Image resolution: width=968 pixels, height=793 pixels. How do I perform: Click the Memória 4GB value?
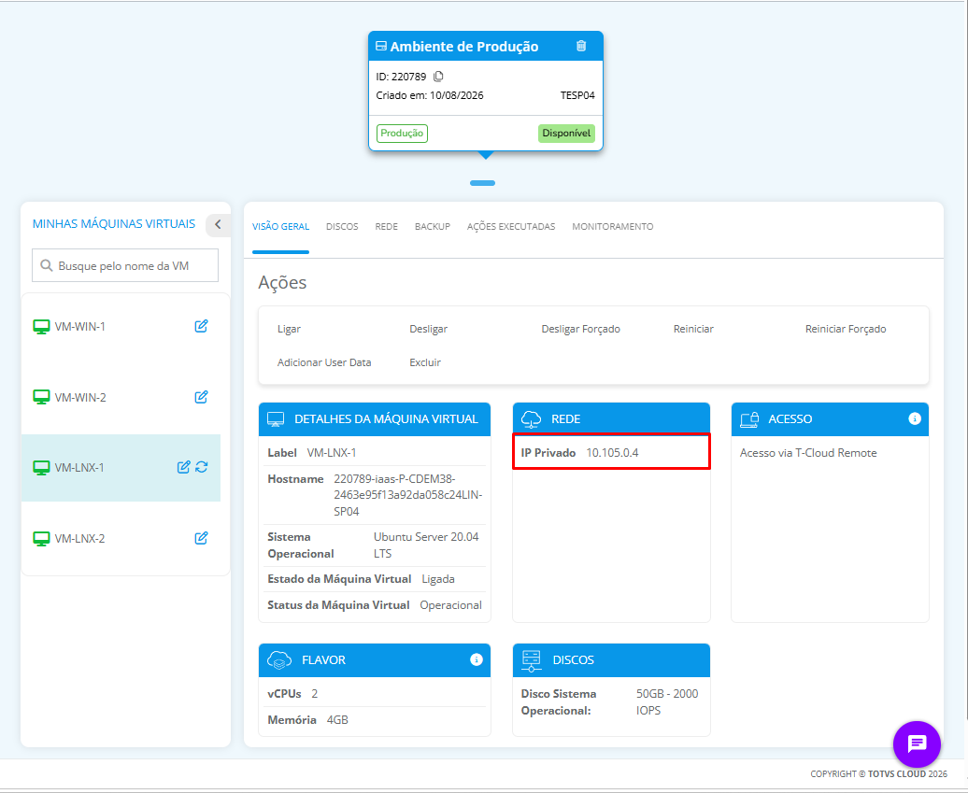337,719
